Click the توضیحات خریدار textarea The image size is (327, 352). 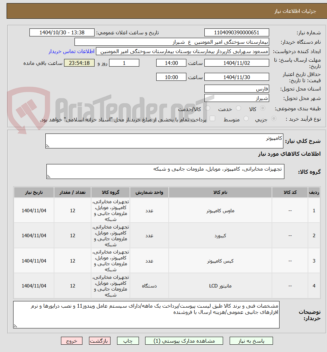(146, 315)
